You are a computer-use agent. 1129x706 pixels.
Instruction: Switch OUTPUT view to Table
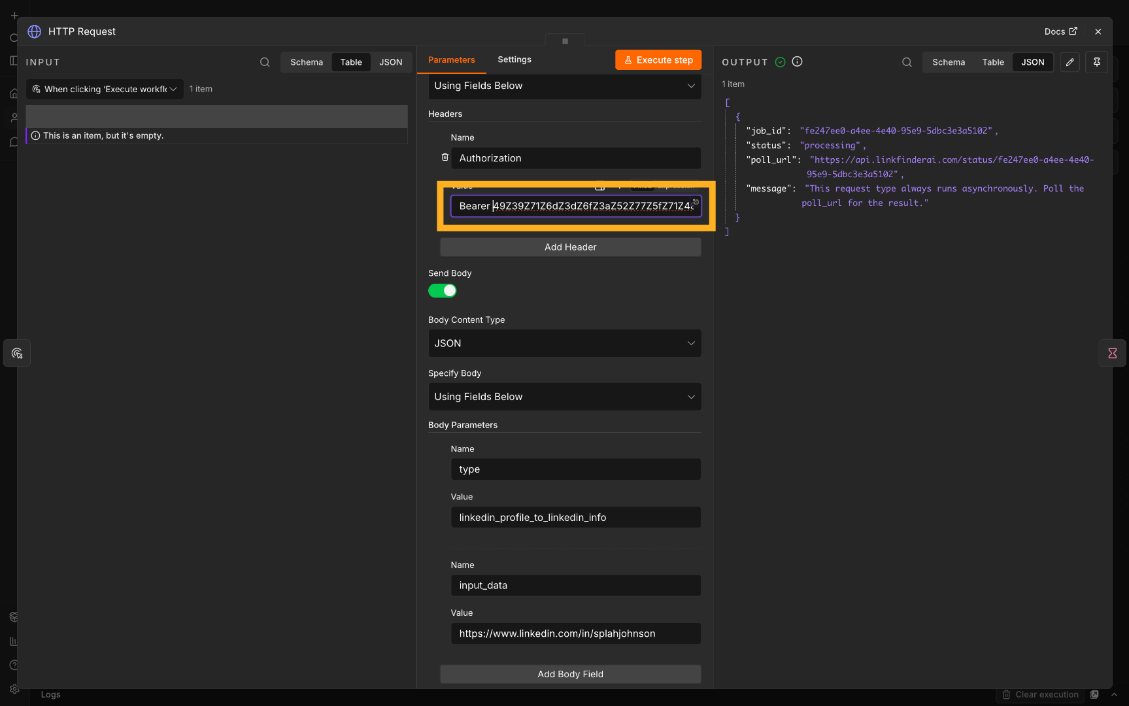993,62
